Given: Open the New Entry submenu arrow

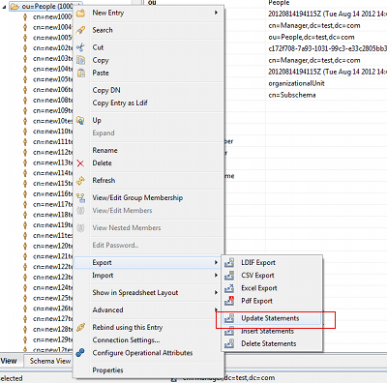Looking at the screenshot, I should point(216,13).
